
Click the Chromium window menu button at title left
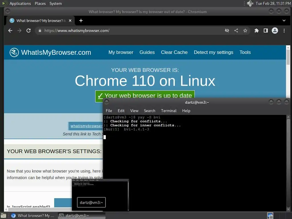click(8, 11)
